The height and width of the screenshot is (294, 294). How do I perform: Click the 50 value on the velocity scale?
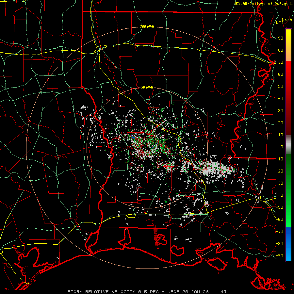click(x=281, y=87)
